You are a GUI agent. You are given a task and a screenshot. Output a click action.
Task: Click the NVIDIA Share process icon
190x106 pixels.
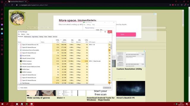[x=21, y=69]
